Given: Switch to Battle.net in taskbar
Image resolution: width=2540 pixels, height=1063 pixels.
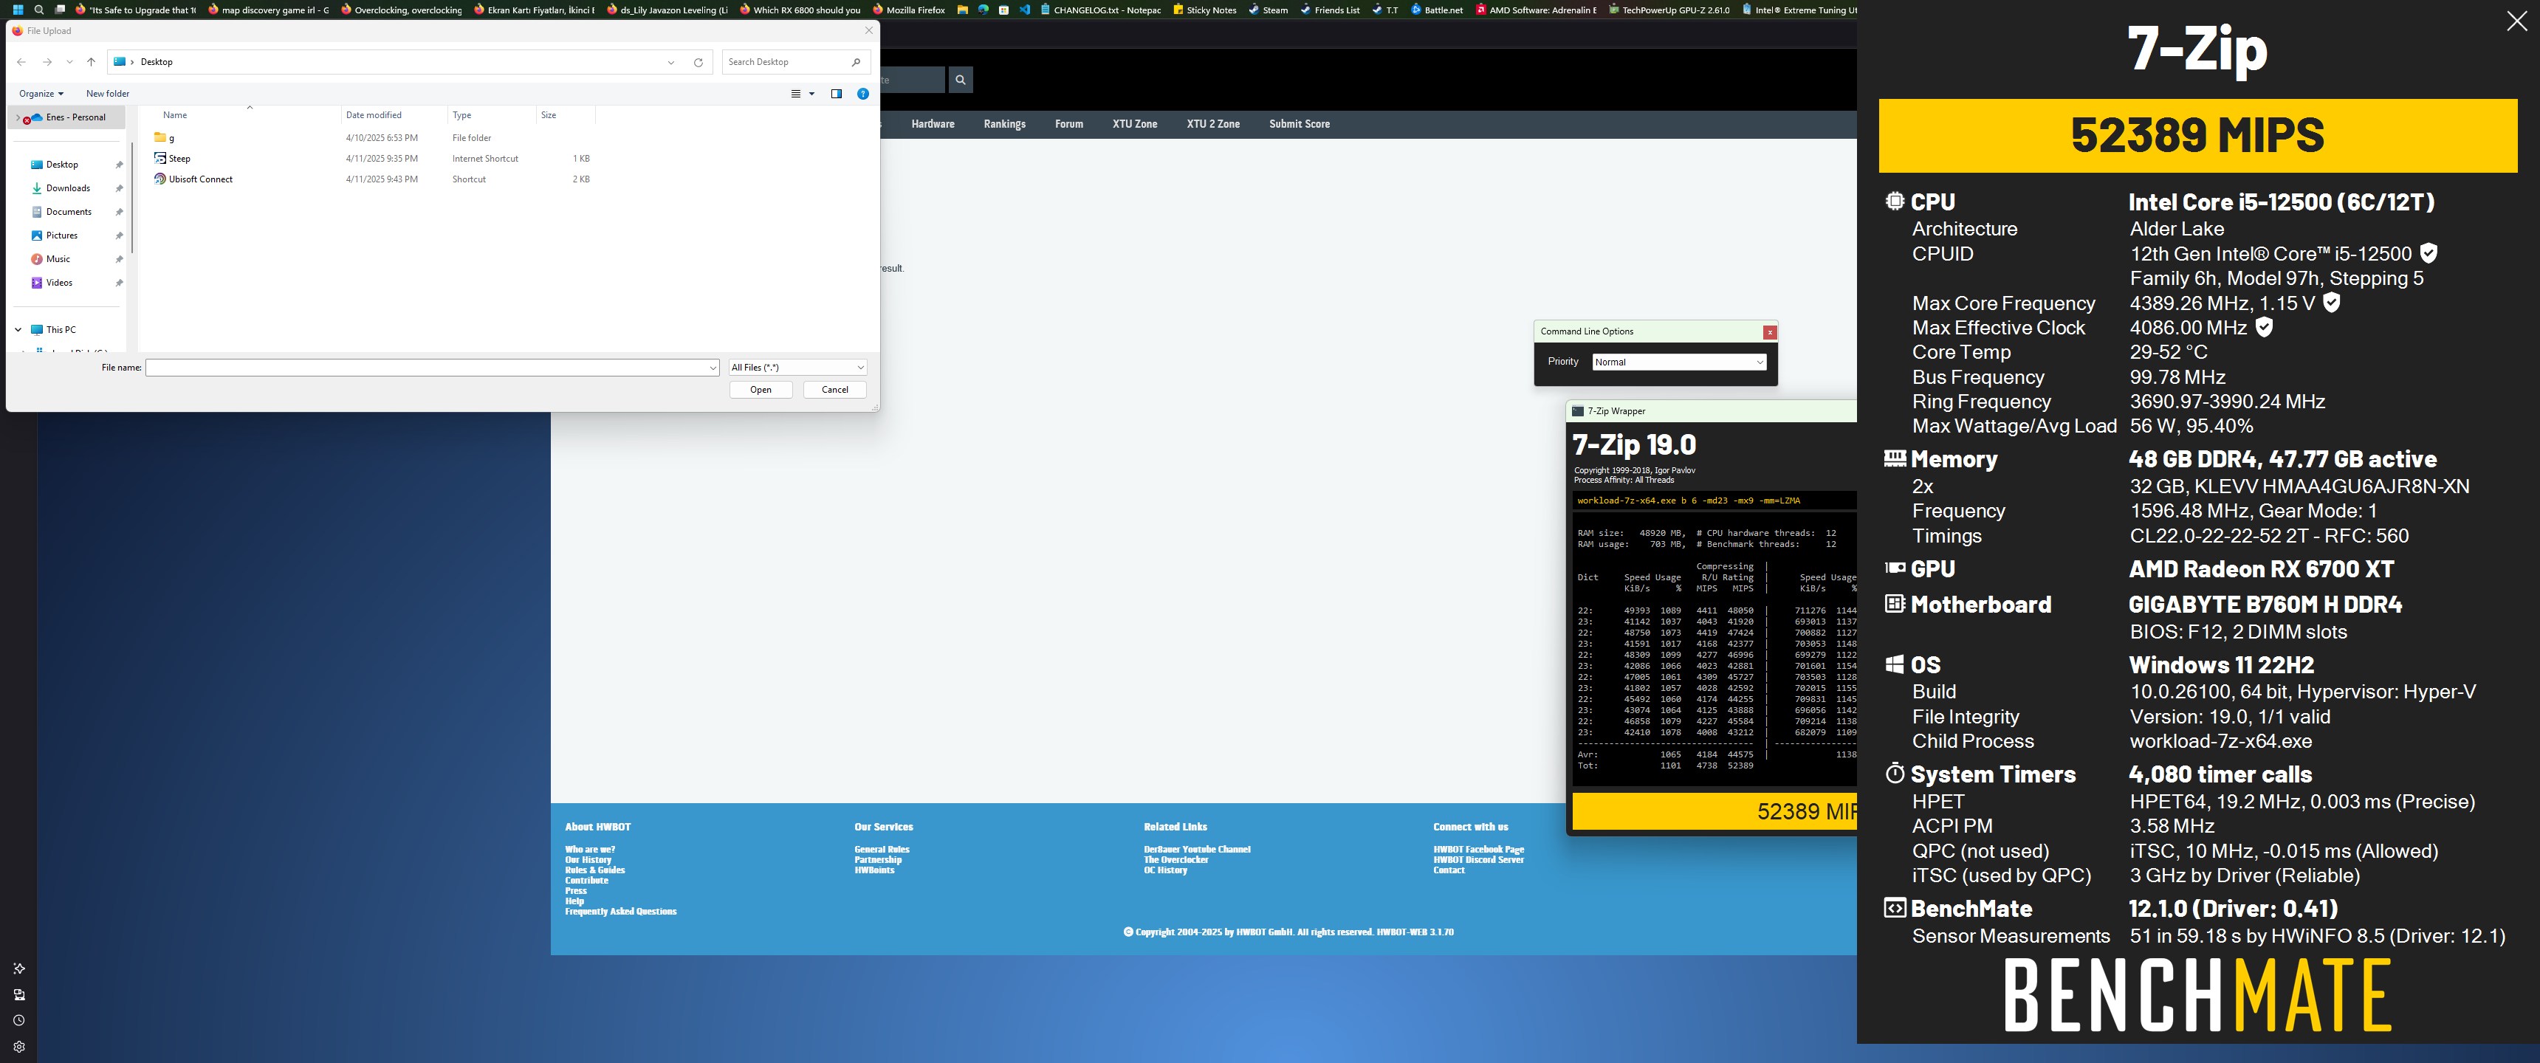Looking at the screenshot, I should pyautogui.click(x=1435, y=10).
